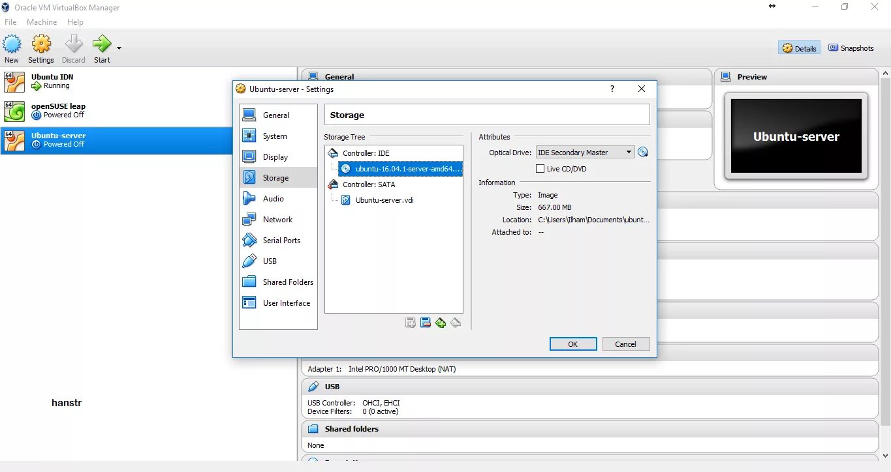The height and width of the screenshot is (472, 891).
Task: Open the Audio settings category
Action: [x=278, y=199]
